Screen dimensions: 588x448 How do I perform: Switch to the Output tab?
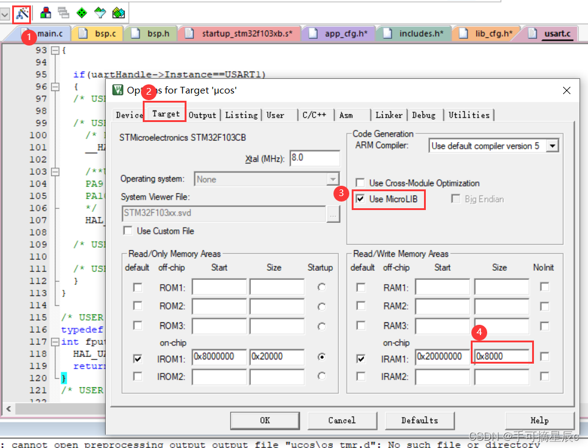coord(202,115)
